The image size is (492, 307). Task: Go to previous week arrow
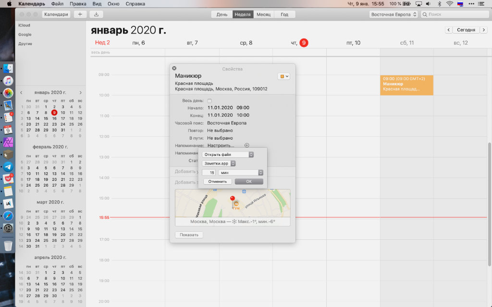[x=449, y=30]
